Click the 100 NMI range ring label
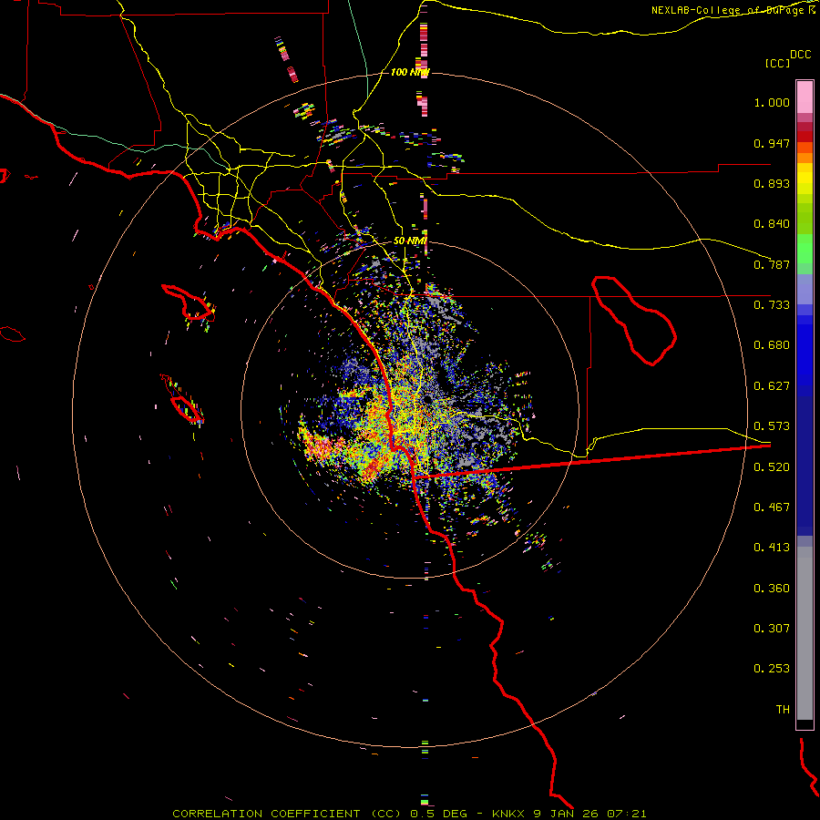This screenshot has height=820, width=820. pyautogui.click(x=410, y=72)
